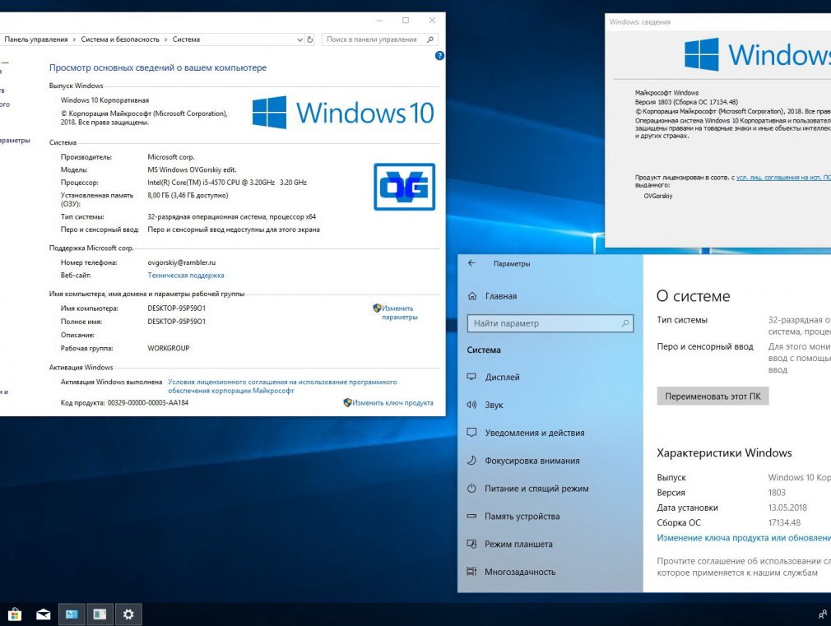
Task: Click the Notifications icon in Settings
Action: [x=471, y=432]
